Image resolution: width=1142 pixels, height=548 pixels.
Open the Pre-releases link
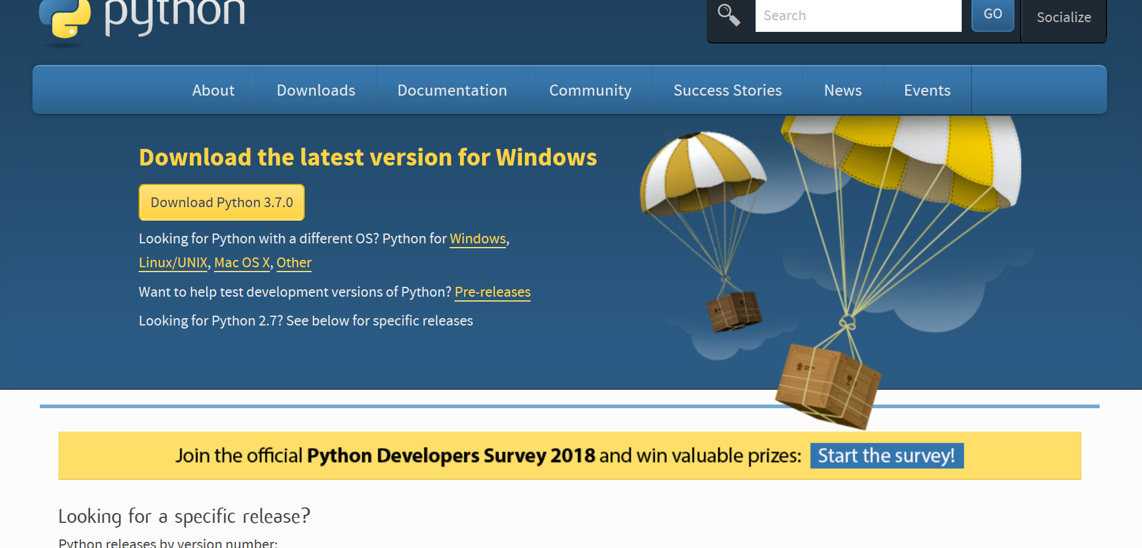tap(492, 292)
